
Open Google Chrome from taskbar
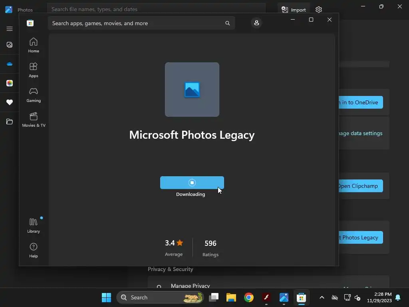click(x=248, y=297)
